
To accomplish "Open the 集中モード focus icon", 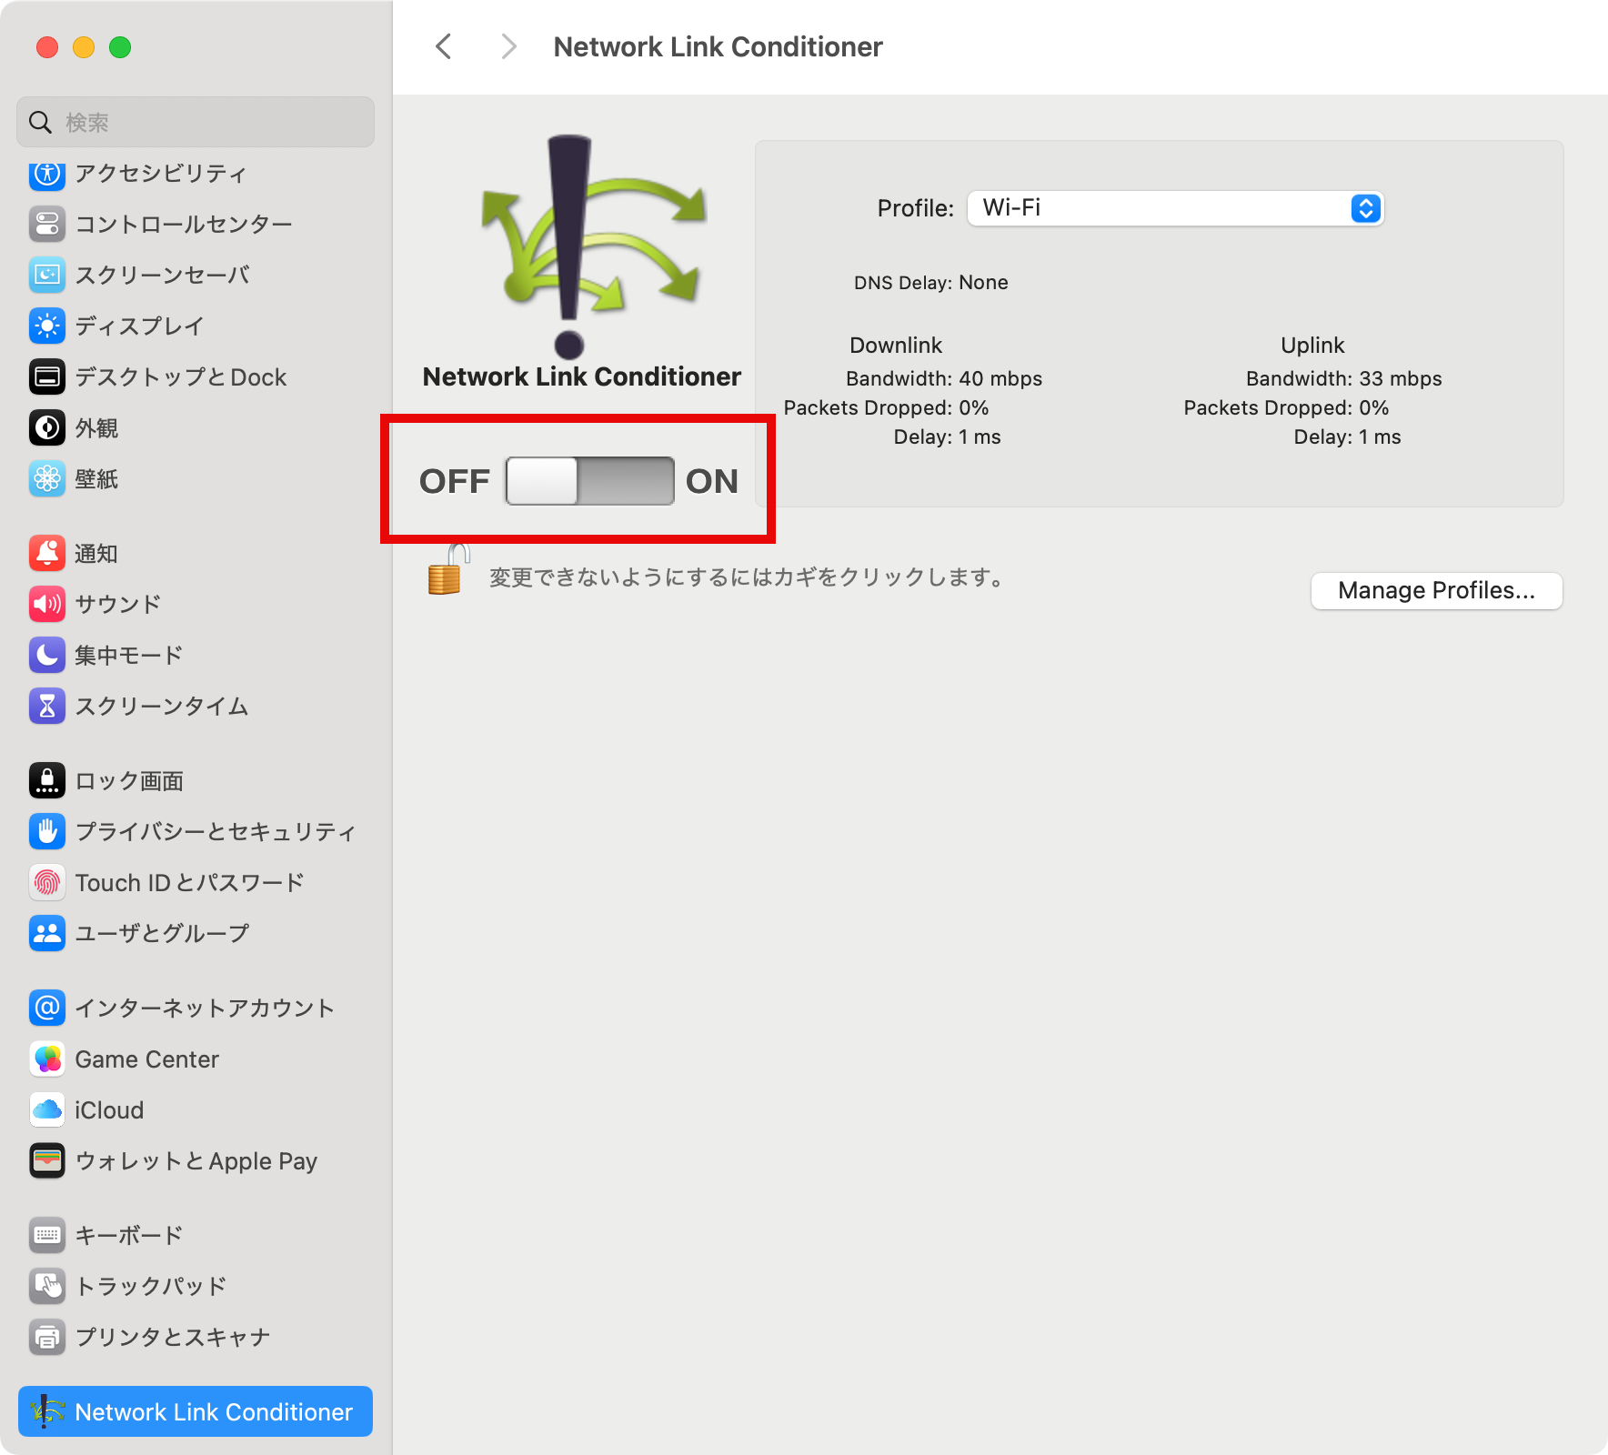I will coord(47,655).
